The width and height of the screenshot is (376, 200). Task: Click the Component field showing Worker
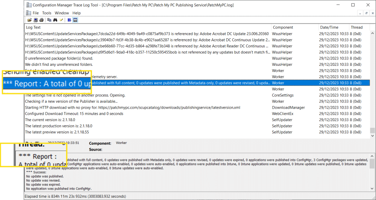tap(121, 143)
